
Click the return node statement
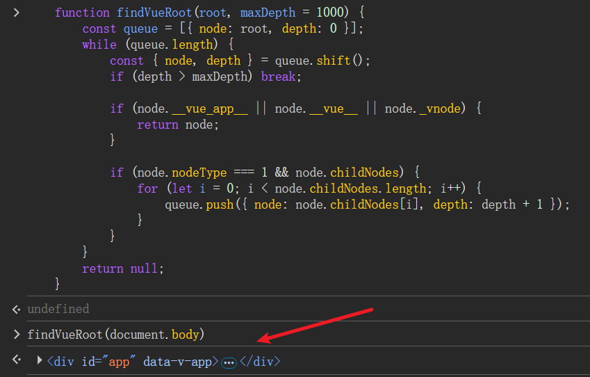point(178,125)
